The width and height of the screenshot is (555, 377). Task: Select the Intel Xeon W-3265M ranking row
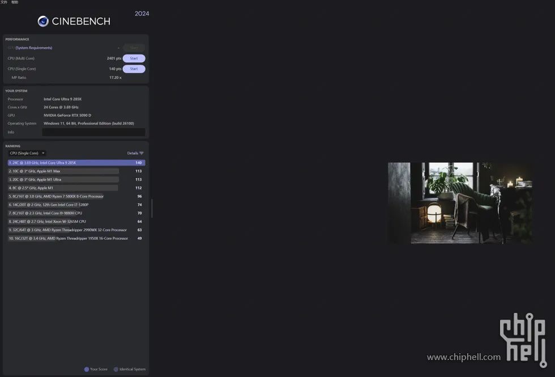point(76,222)
